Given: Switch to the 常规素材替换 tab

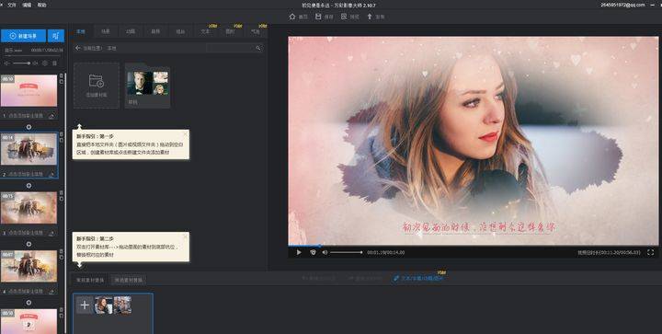Looking at the screenshot, I should pyautogui.click(x=90, y=280).
